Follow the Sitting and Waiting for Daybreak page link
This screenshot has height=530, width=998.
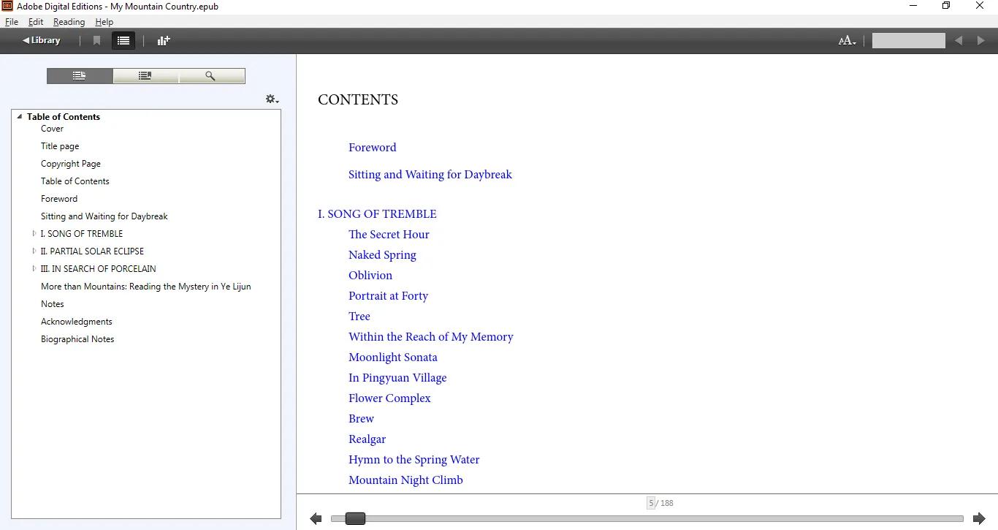point(430,175)
